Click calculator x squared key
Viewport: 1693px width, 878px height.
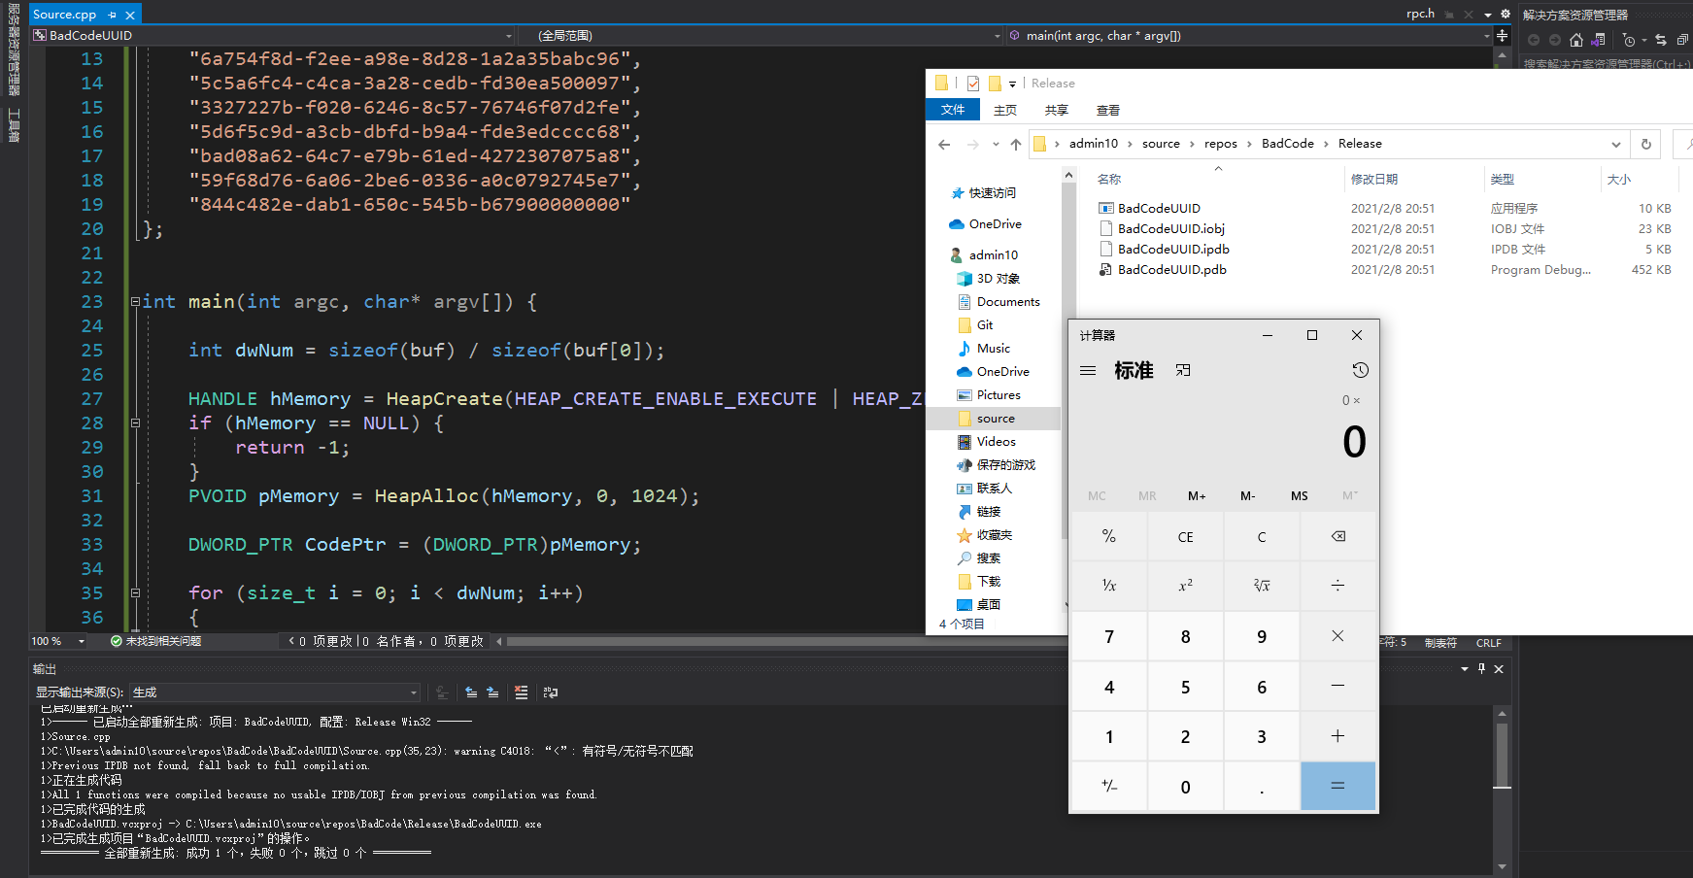click(1185, 586)
